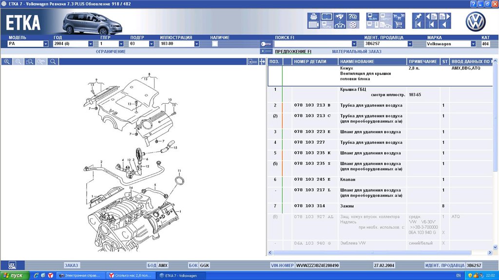Click the пуск Start button
This screenshot has width=499, height=280.
[x=14, y=276]
